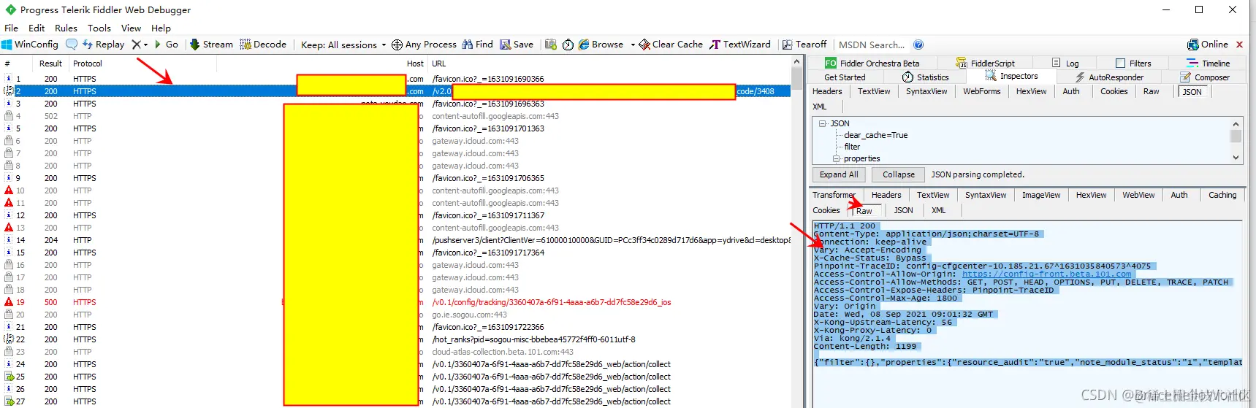Open the Help menu
Image resolution: width=1256 pixels, height=408 pixels.
pyautogui.click(x=161, y=28)
